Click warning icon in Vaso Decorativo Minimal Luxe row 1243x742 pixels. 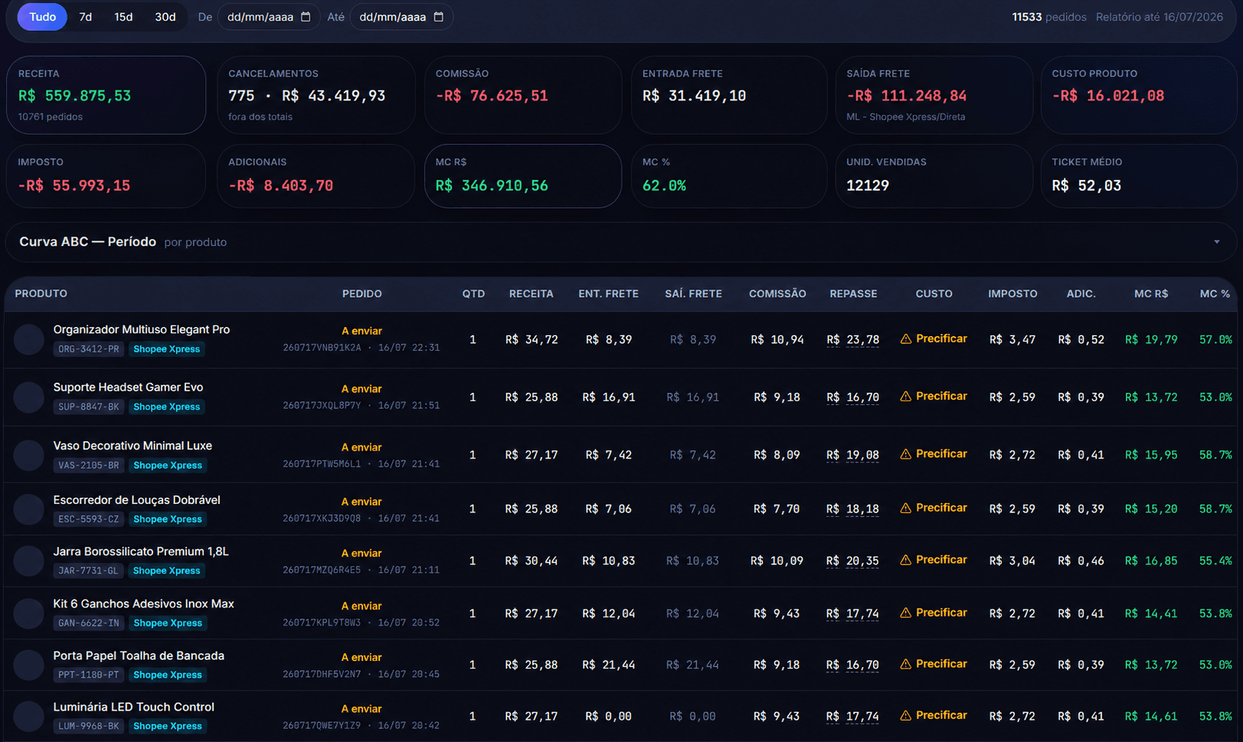pyautogui.click(x=906, y=454)
